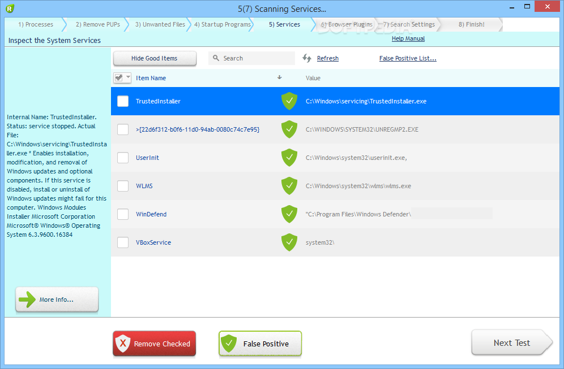Screen dimensions: 564x369
Task: Maximize the scanning window
Action: pos(527,6)
